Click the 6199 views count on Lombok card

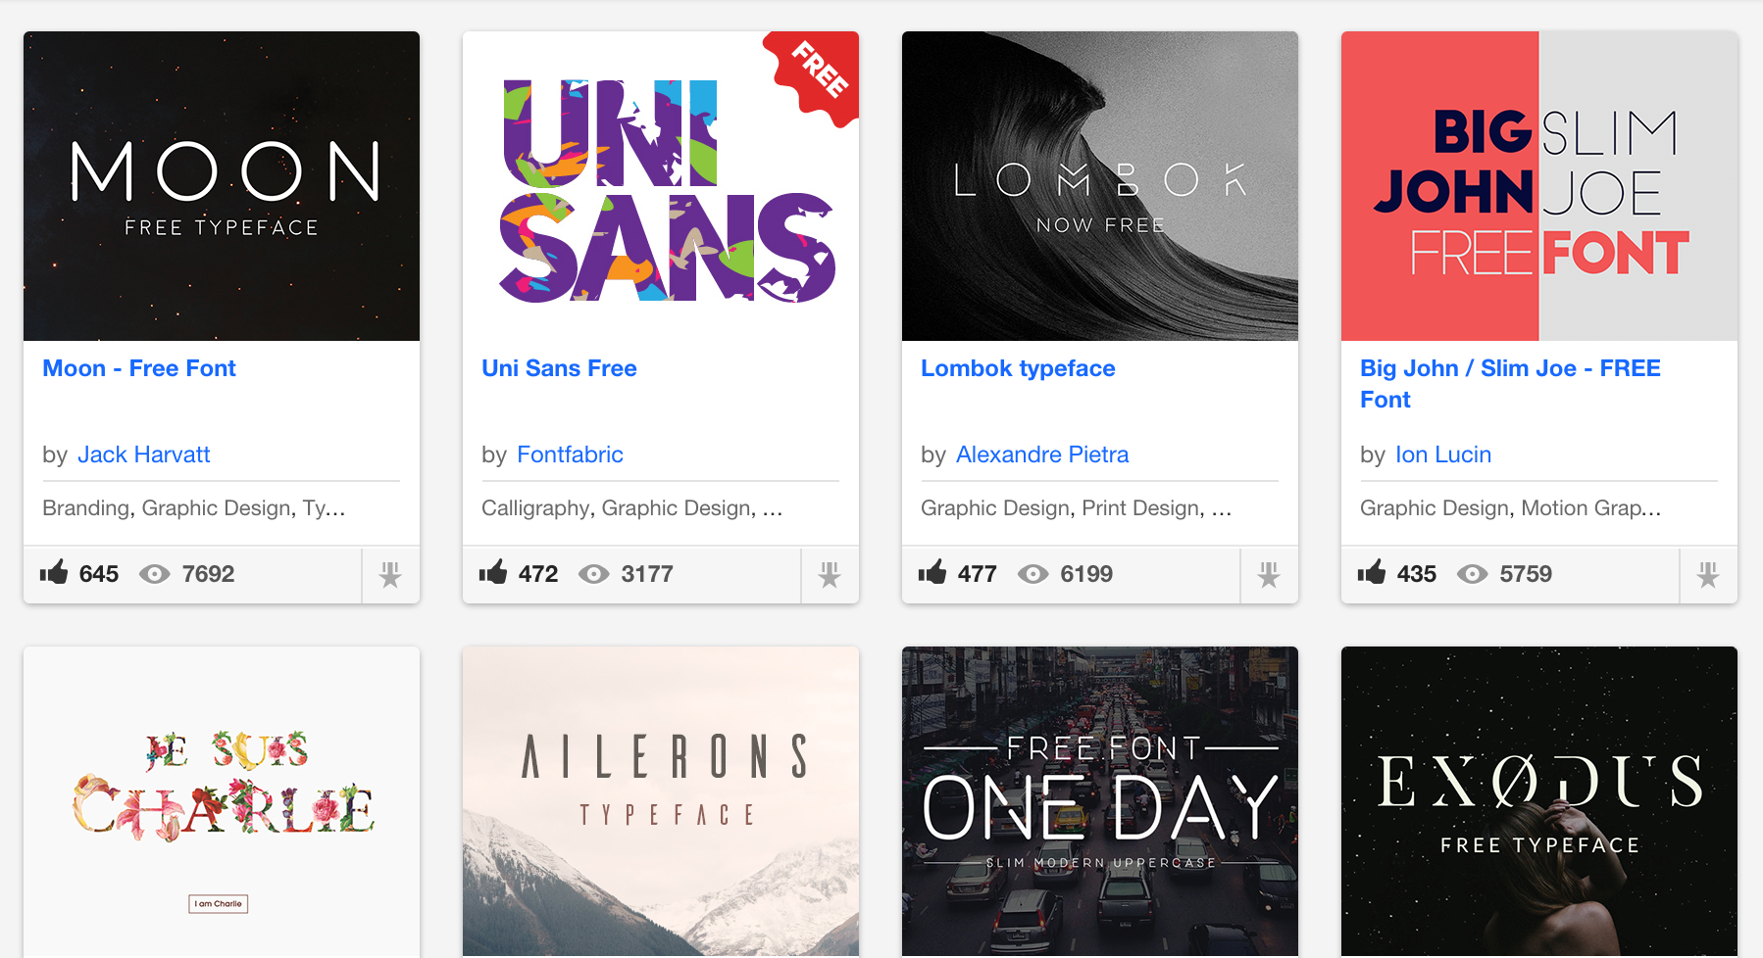coord(1086,574)
